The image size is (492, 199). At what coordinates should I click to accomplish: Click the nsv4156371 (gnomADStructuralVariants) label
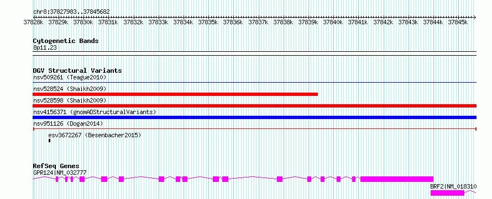[x=95, y=112]
